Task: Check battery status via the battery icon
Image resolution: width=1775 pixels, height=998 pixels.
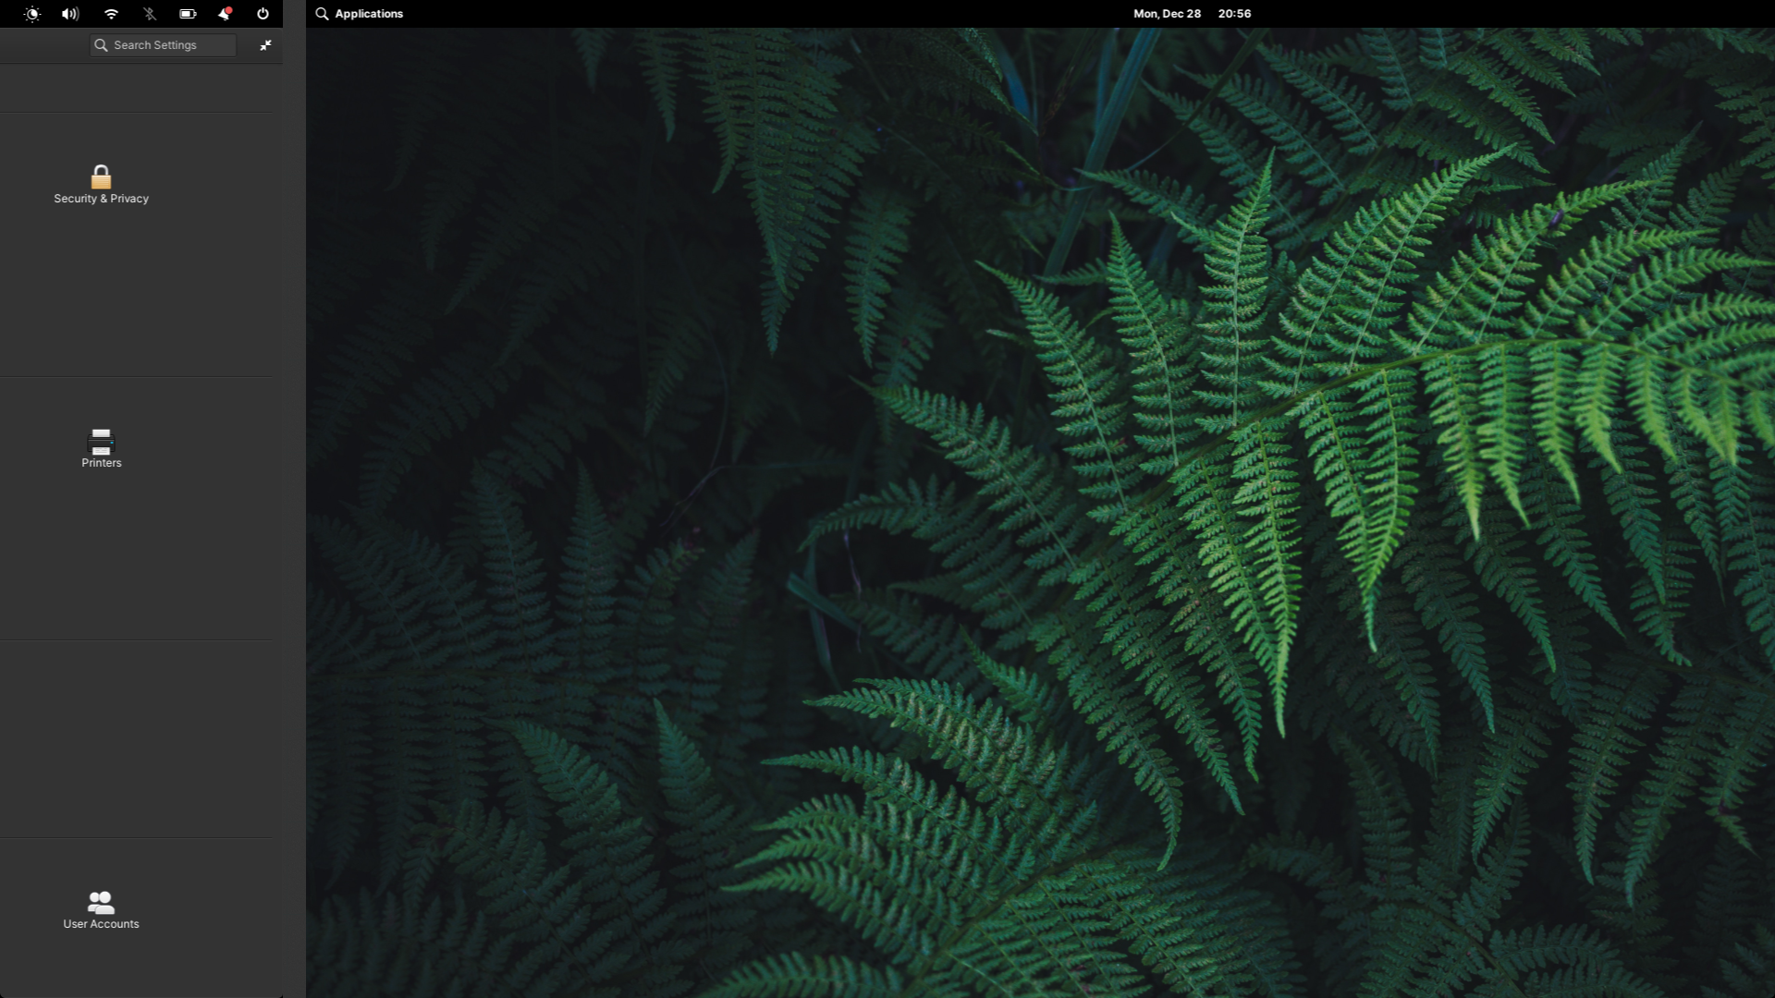Action: click(188, 14)
